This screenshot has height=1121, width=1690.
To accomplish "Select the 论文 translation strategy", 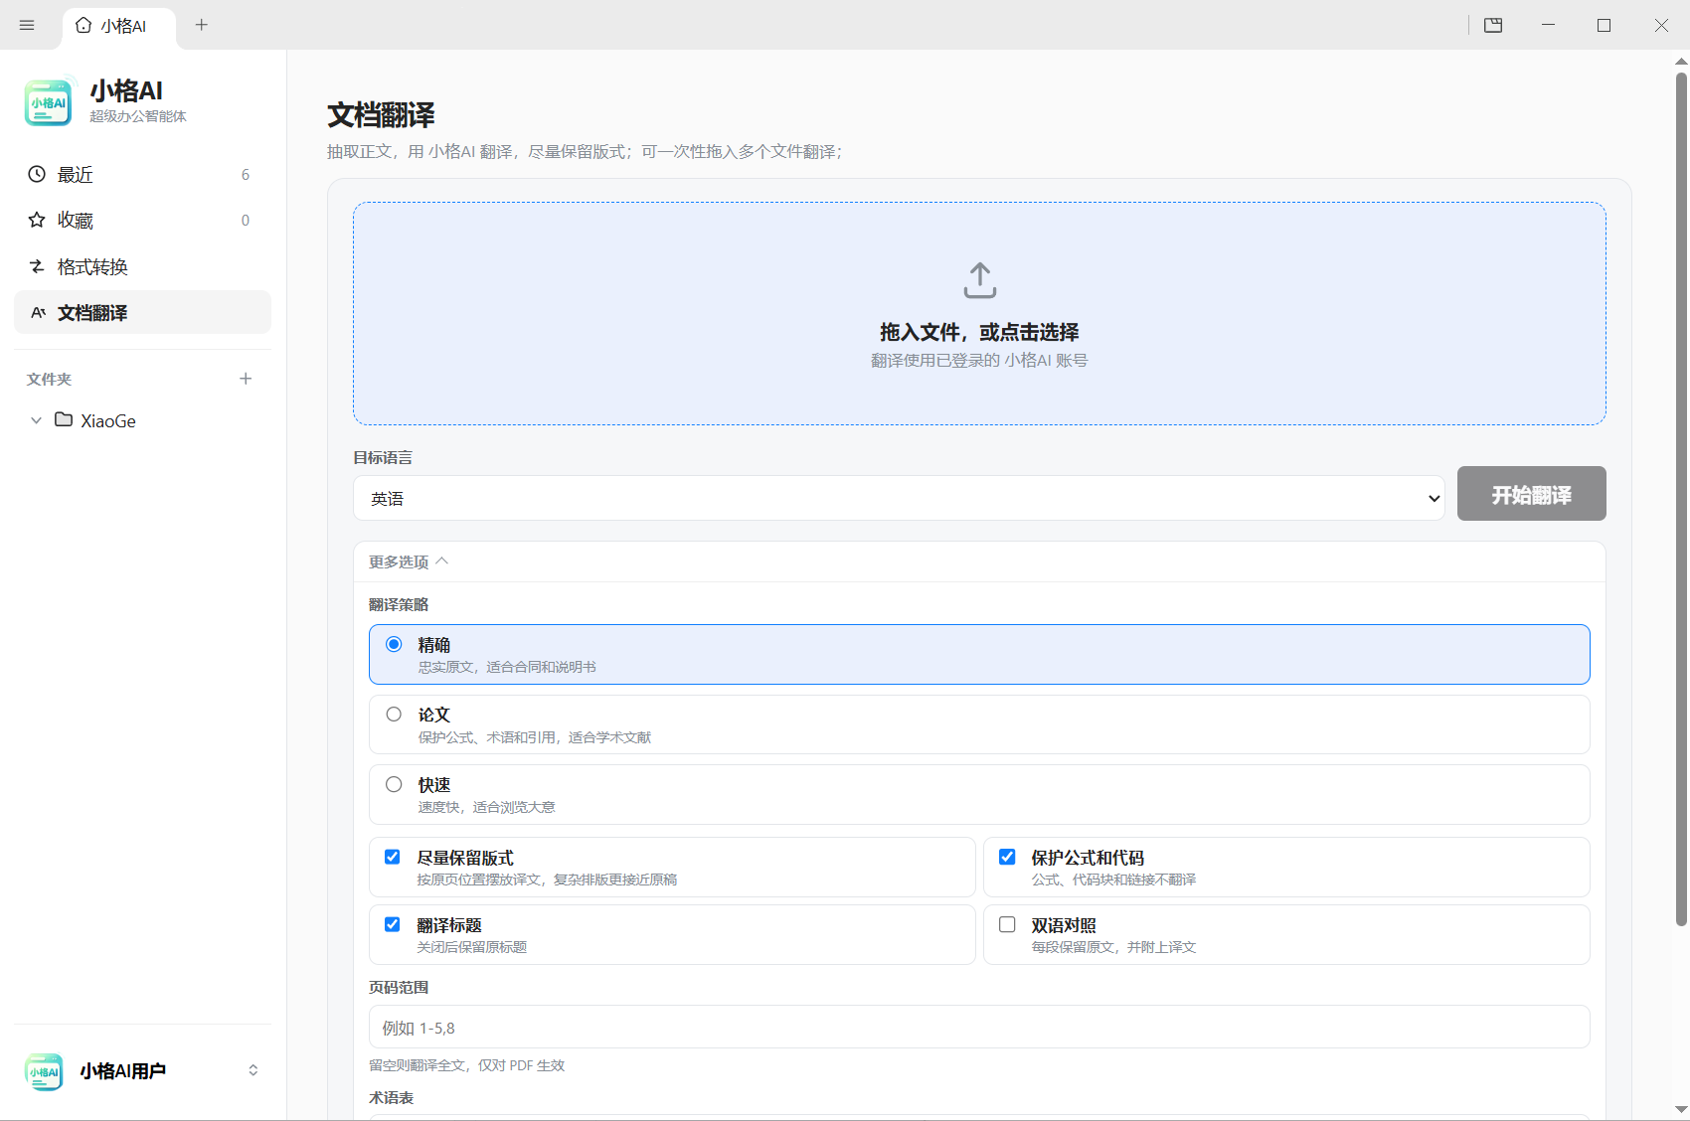I will click(x=394, y=715).
